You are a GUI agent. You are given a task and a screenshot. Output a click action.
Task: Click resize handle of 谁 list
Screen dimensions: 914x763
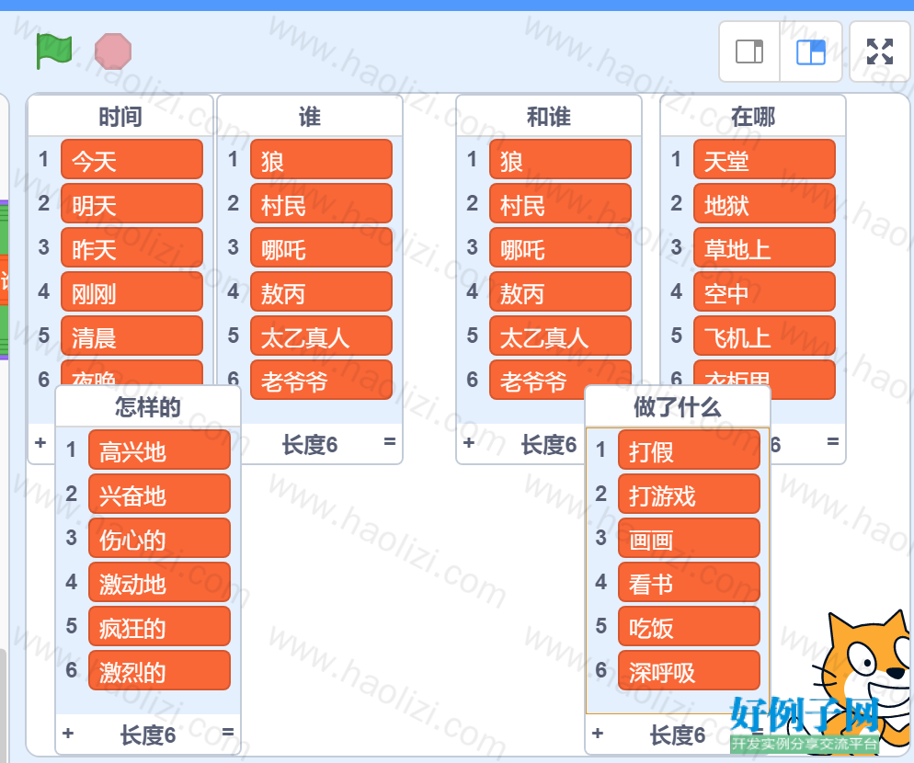390,442
